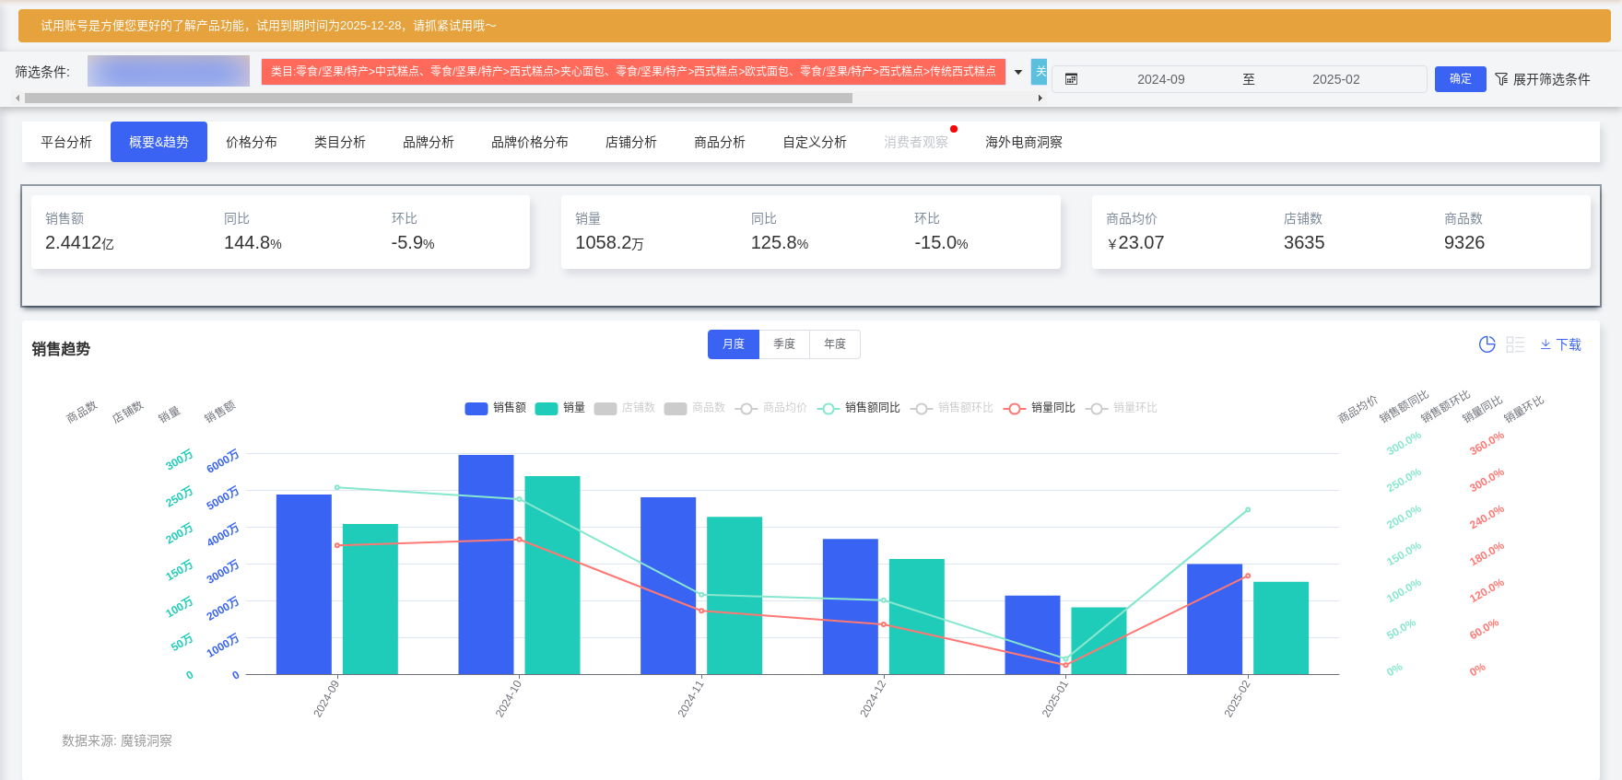This screenshot has width=1622, height=780.
Task: Toggle 销量 legend series
Action: point(560,408)
